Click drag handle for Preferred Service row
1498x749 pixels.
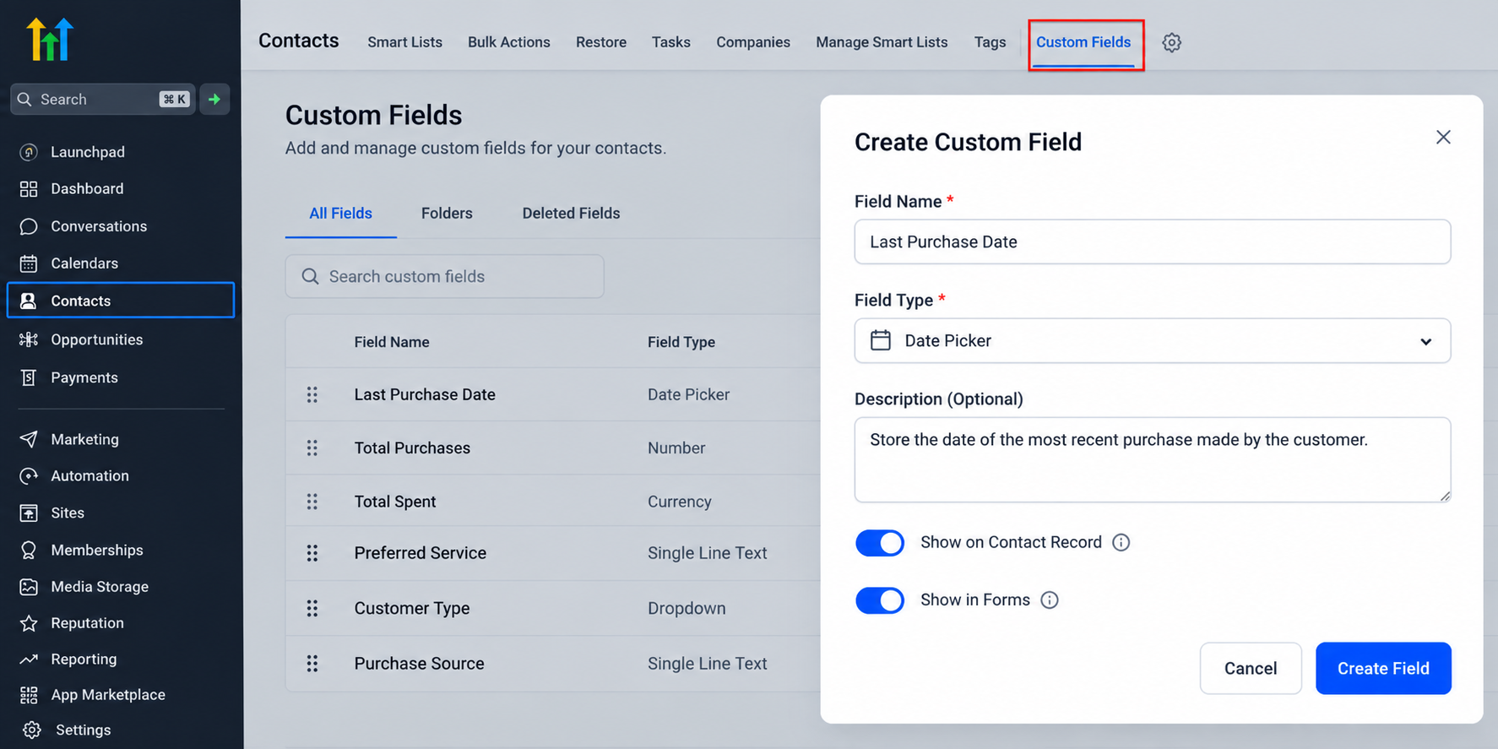coord(312,553)
